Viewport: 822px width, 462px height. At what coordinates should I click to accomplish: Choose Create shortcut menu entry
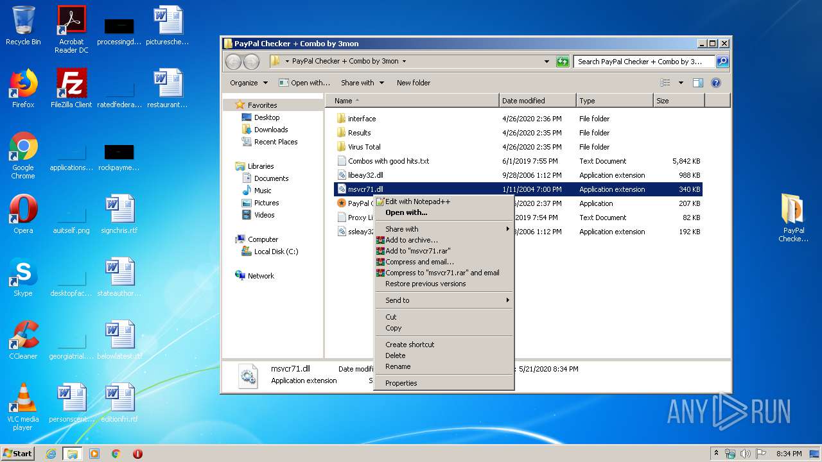444,345
